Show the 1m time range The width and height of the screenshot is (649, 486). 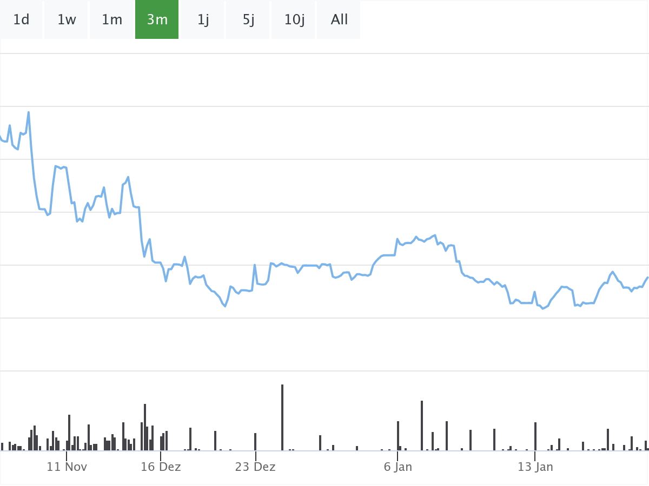pos(112,20)
